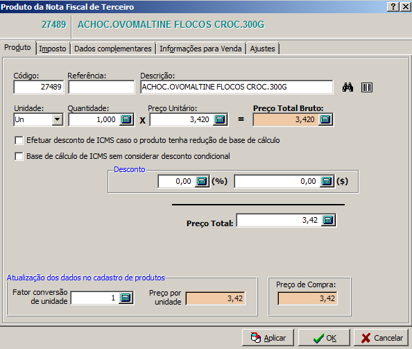Confirm with the OK button
The width and height of the screenshot is (412, 349).
[x=324, y=337]
